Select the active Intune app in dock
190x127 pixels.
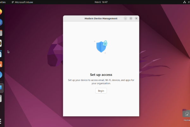pos(2,88)
